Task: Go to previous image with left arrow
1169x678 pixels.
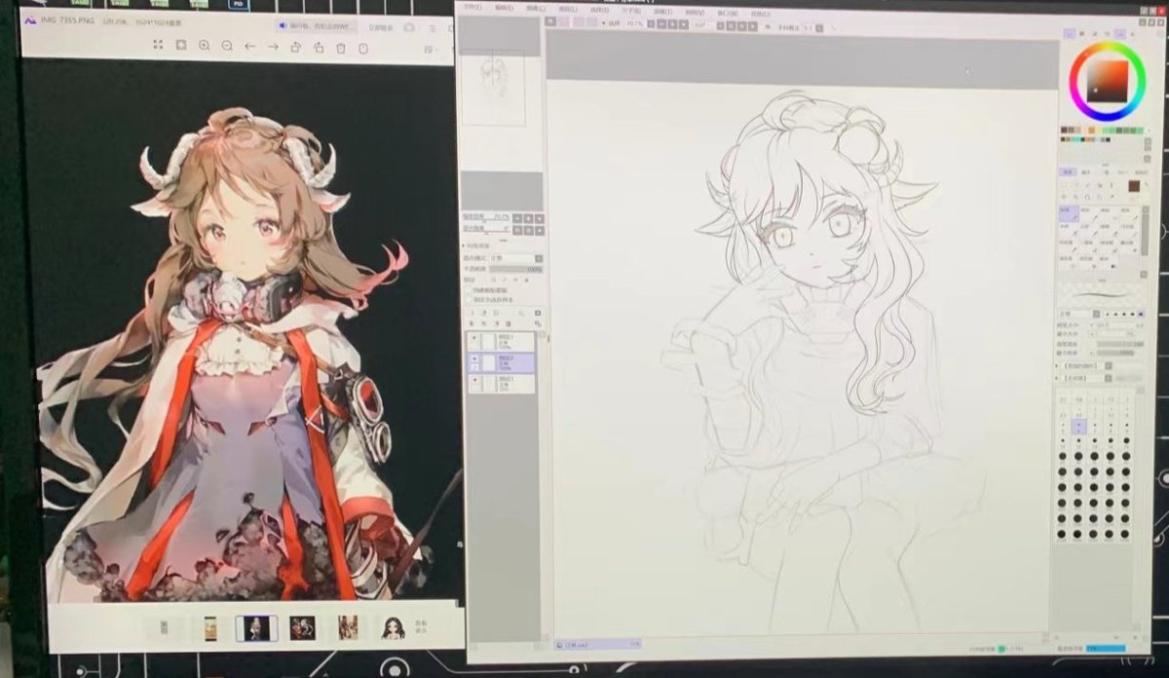Action: 250,47
